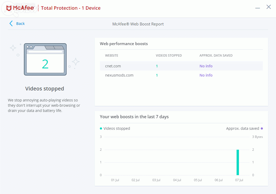Click the large number 2 counter
The height and width of the screenshot is (194, 276).
[45, 64]
